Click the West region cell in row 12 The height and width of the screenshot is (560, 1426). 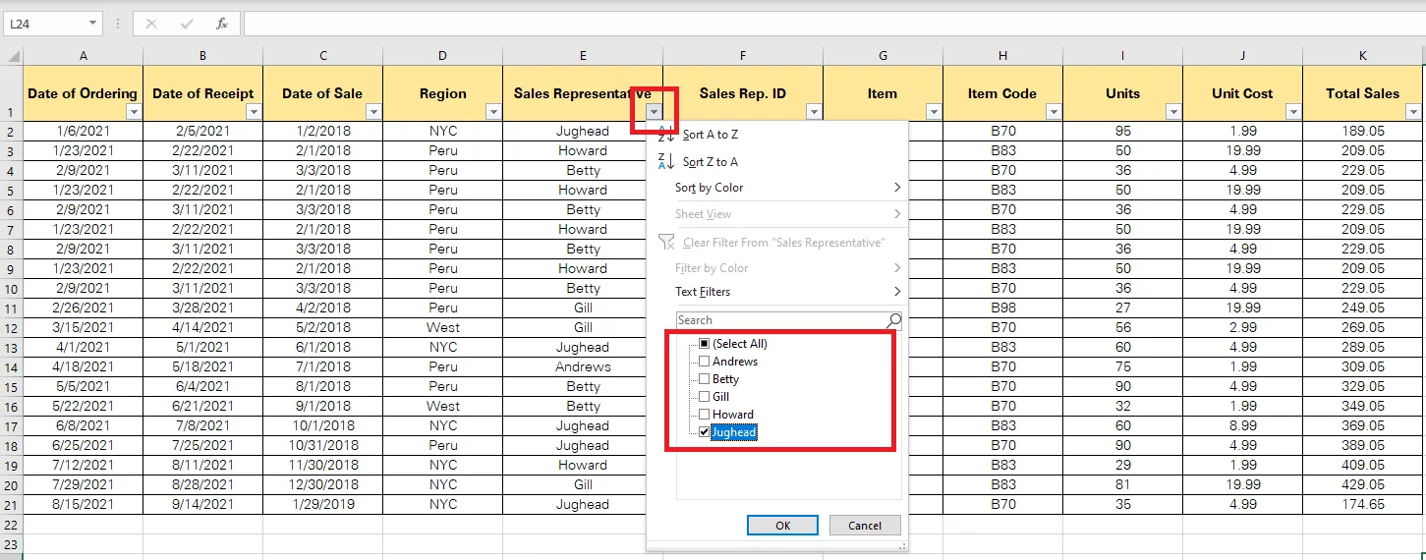[x=443, y=328]
